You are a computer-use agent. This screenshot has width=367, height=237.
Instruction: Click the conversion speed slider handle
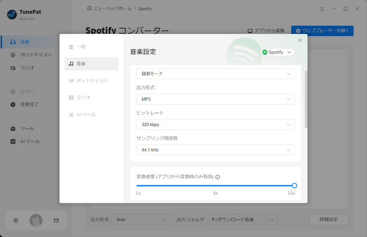coord(295,186)
